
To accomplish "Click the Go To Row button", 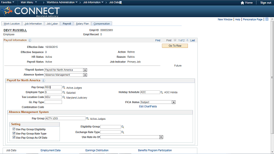I will pyautogui.click(x=175, y=46).
